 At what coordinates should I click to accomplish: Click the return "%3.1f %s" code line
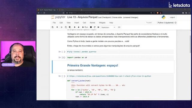tap(94, 94)
